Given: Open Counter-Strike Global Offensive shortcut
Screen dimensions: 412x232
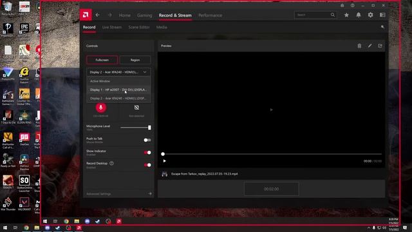Looking at the screenshot, I should pos(24,97).
